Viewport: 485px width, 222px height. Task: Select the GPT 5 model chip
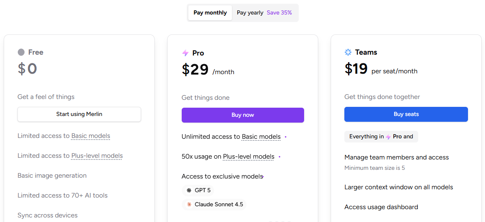[x=198, y=191]
